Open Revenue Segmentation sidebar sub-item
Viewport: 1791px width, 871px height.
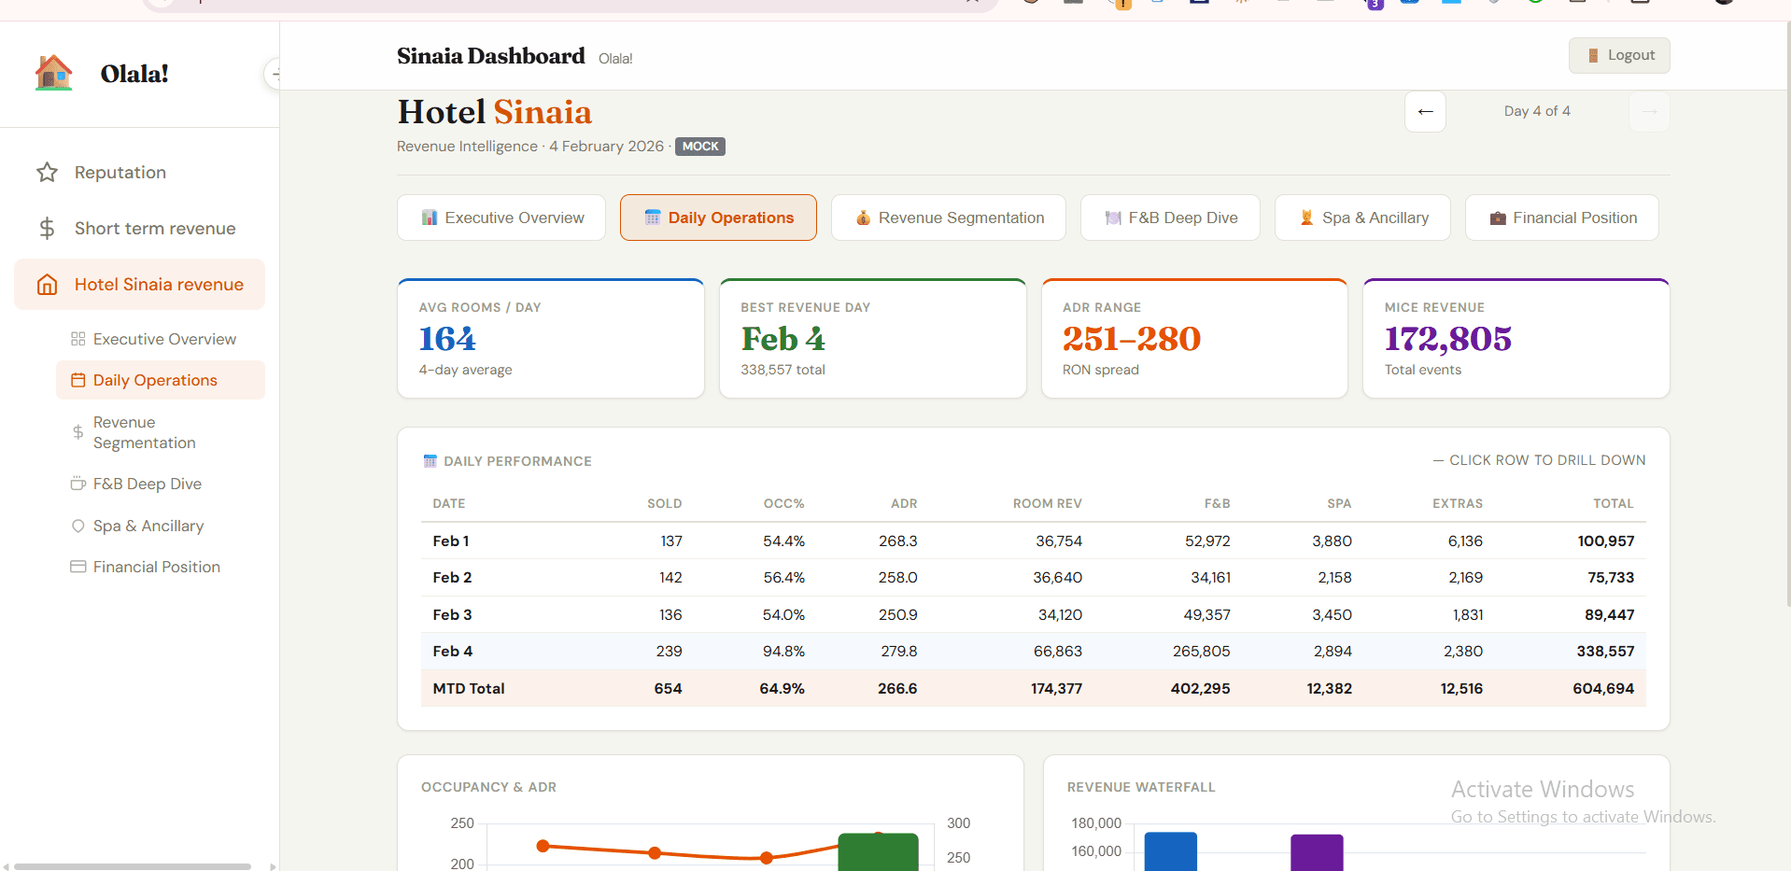point(161,432)
